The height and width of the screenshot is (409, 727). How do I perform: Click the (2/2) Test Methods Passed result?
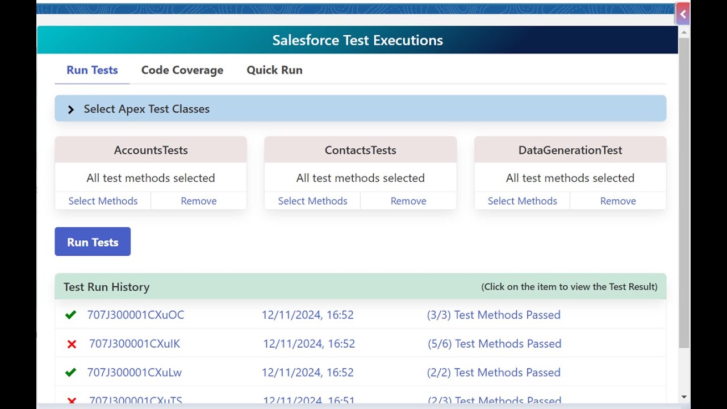click(x=494, y=373)
